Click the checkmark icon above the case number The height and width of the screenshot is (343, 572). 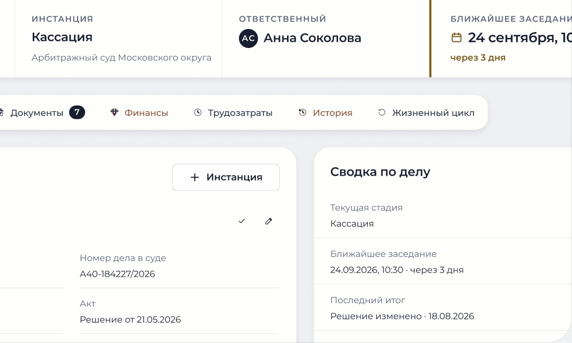tap(242, 221)
